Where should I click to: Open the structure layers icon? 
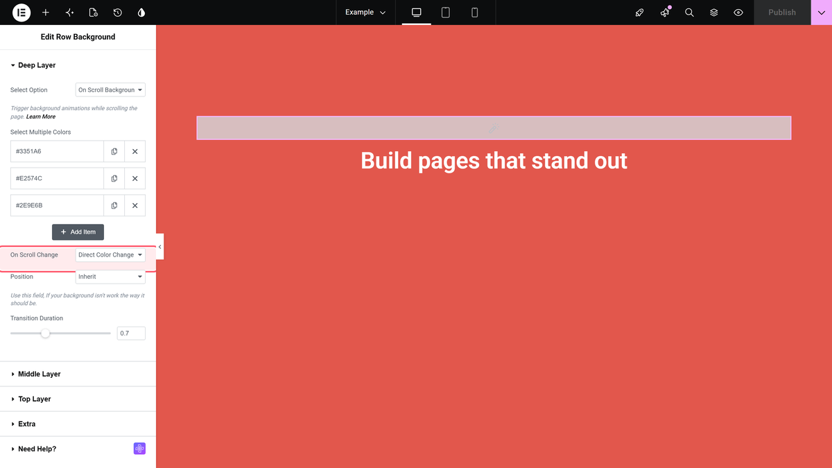tap(714, 12)
